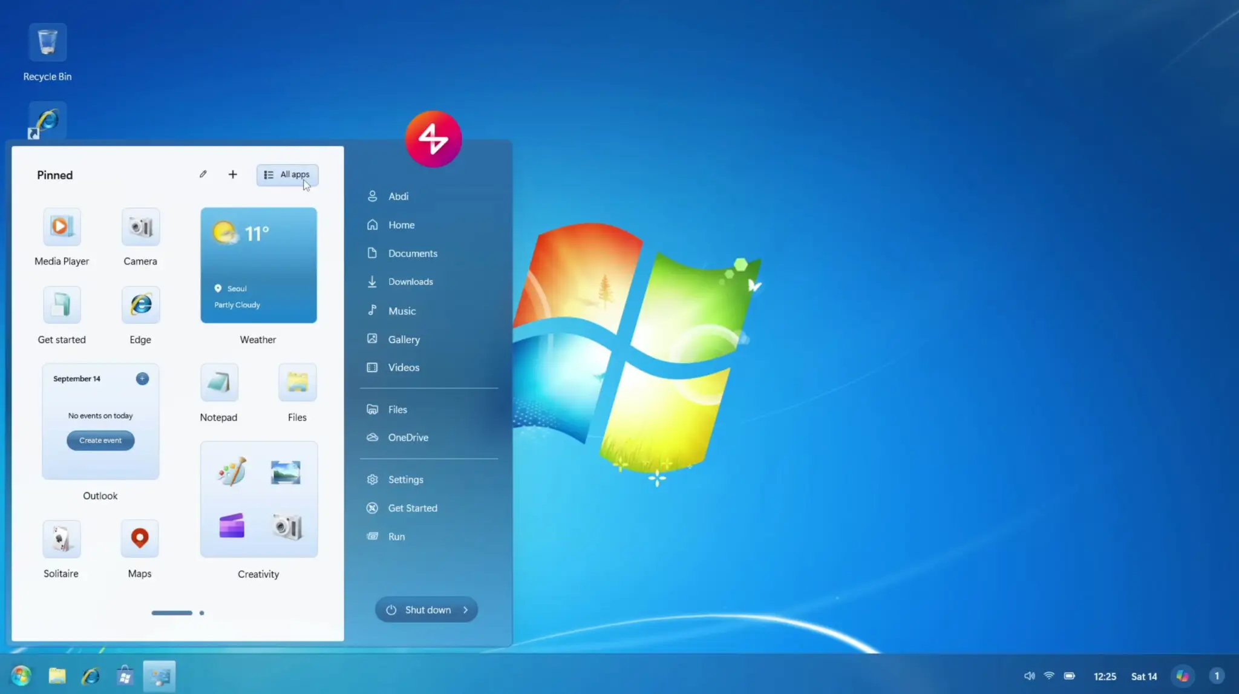Click the All apps button
The height and width of the screenshot is (694, 1239).
pos(287,175)
